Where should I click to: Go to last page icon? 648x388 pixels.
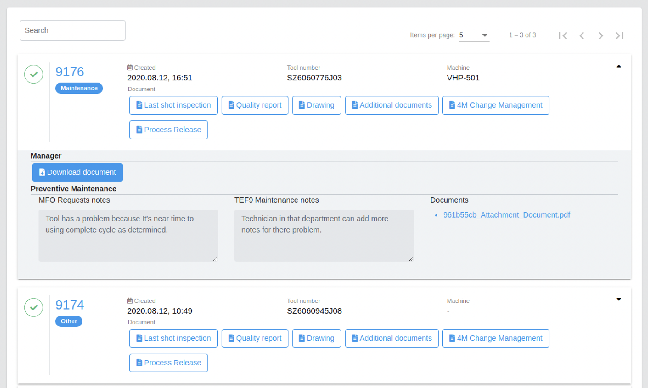(x=620, y=36)
